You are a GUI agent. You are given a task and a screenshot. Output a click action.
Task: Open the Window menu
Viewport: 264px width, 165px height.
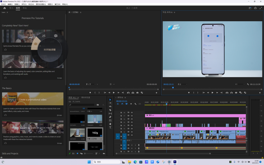[58, 4]
